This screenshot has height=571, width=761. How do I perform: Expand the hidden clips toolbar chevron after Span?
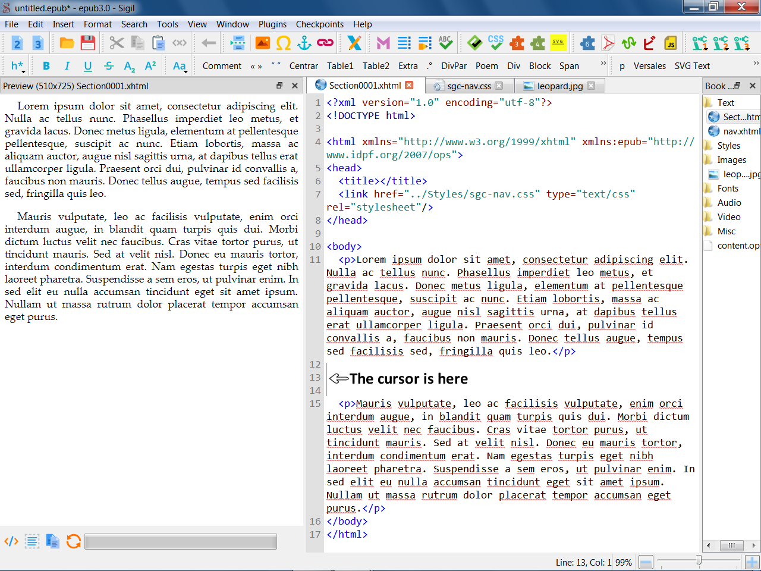pyautogui.click(x=603, y=63)
